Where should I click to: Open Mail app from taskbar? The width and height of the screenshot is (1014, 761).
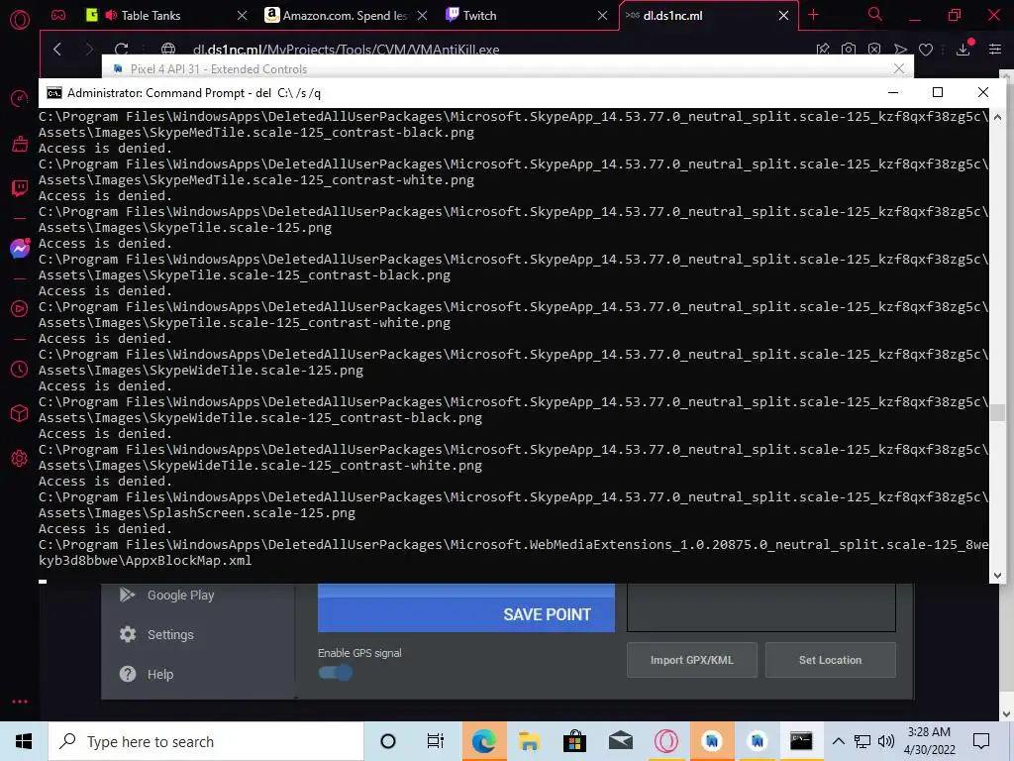point(621,741)
